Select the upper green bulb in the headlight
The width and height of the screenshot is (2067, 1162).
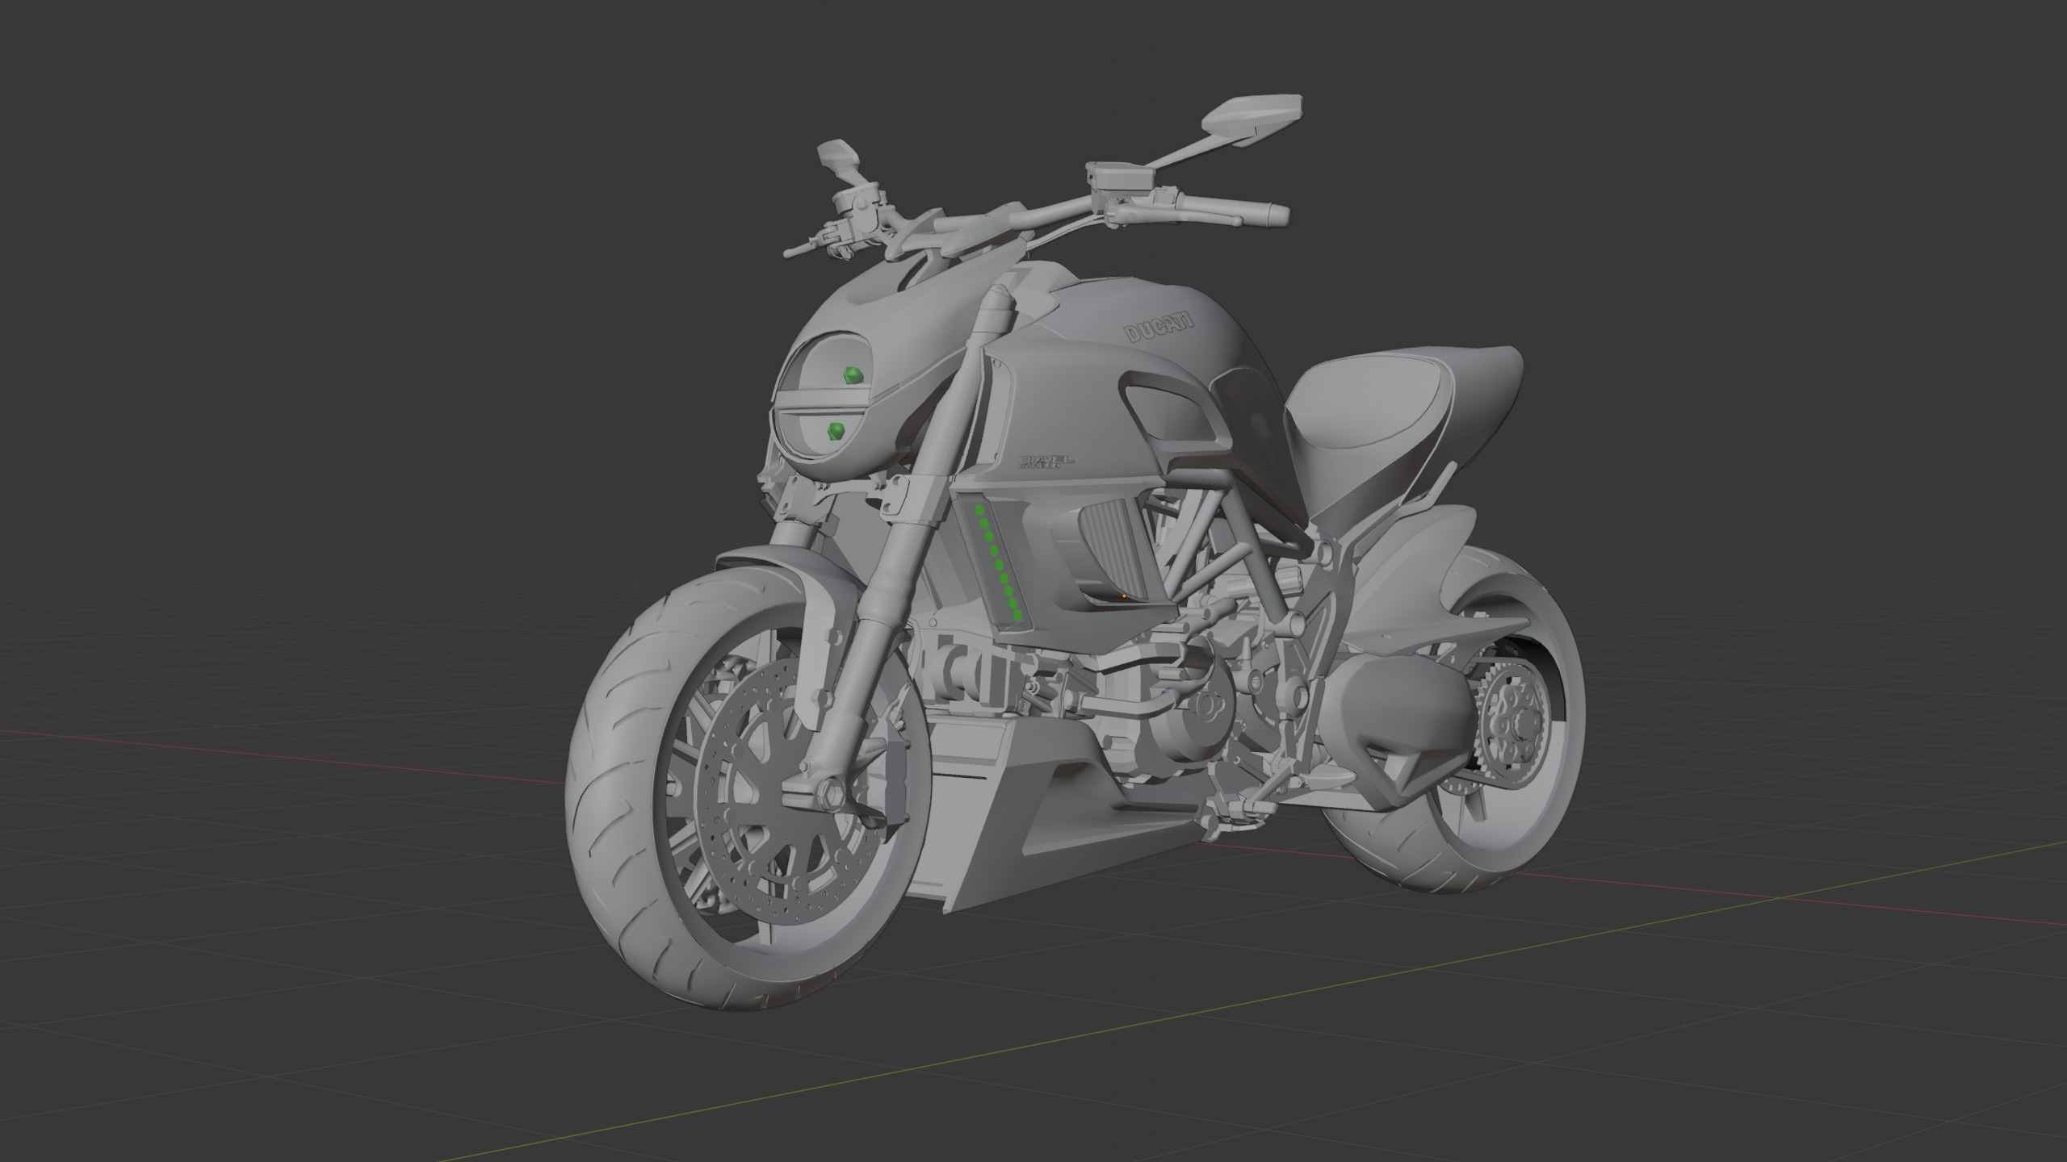point(852,374)
